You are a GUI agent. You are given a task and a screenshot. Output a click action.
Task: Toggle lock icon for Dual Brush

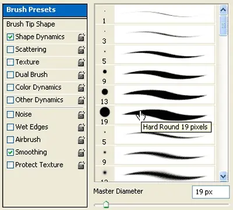click(82, 75)
